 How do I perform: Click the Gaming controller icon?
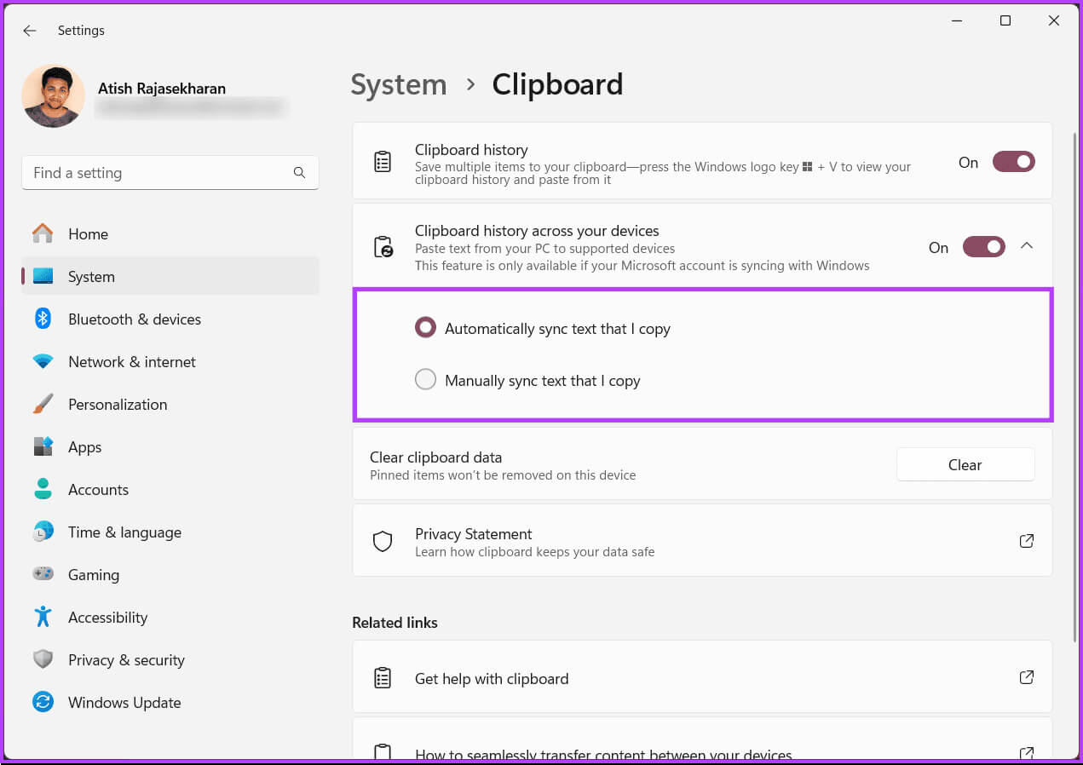click(43, 574)
